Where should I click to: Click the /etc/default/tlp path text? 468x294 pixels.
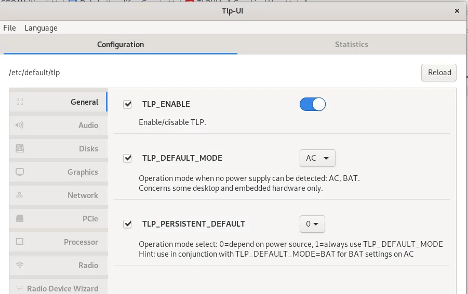click(x=34, y=73)
